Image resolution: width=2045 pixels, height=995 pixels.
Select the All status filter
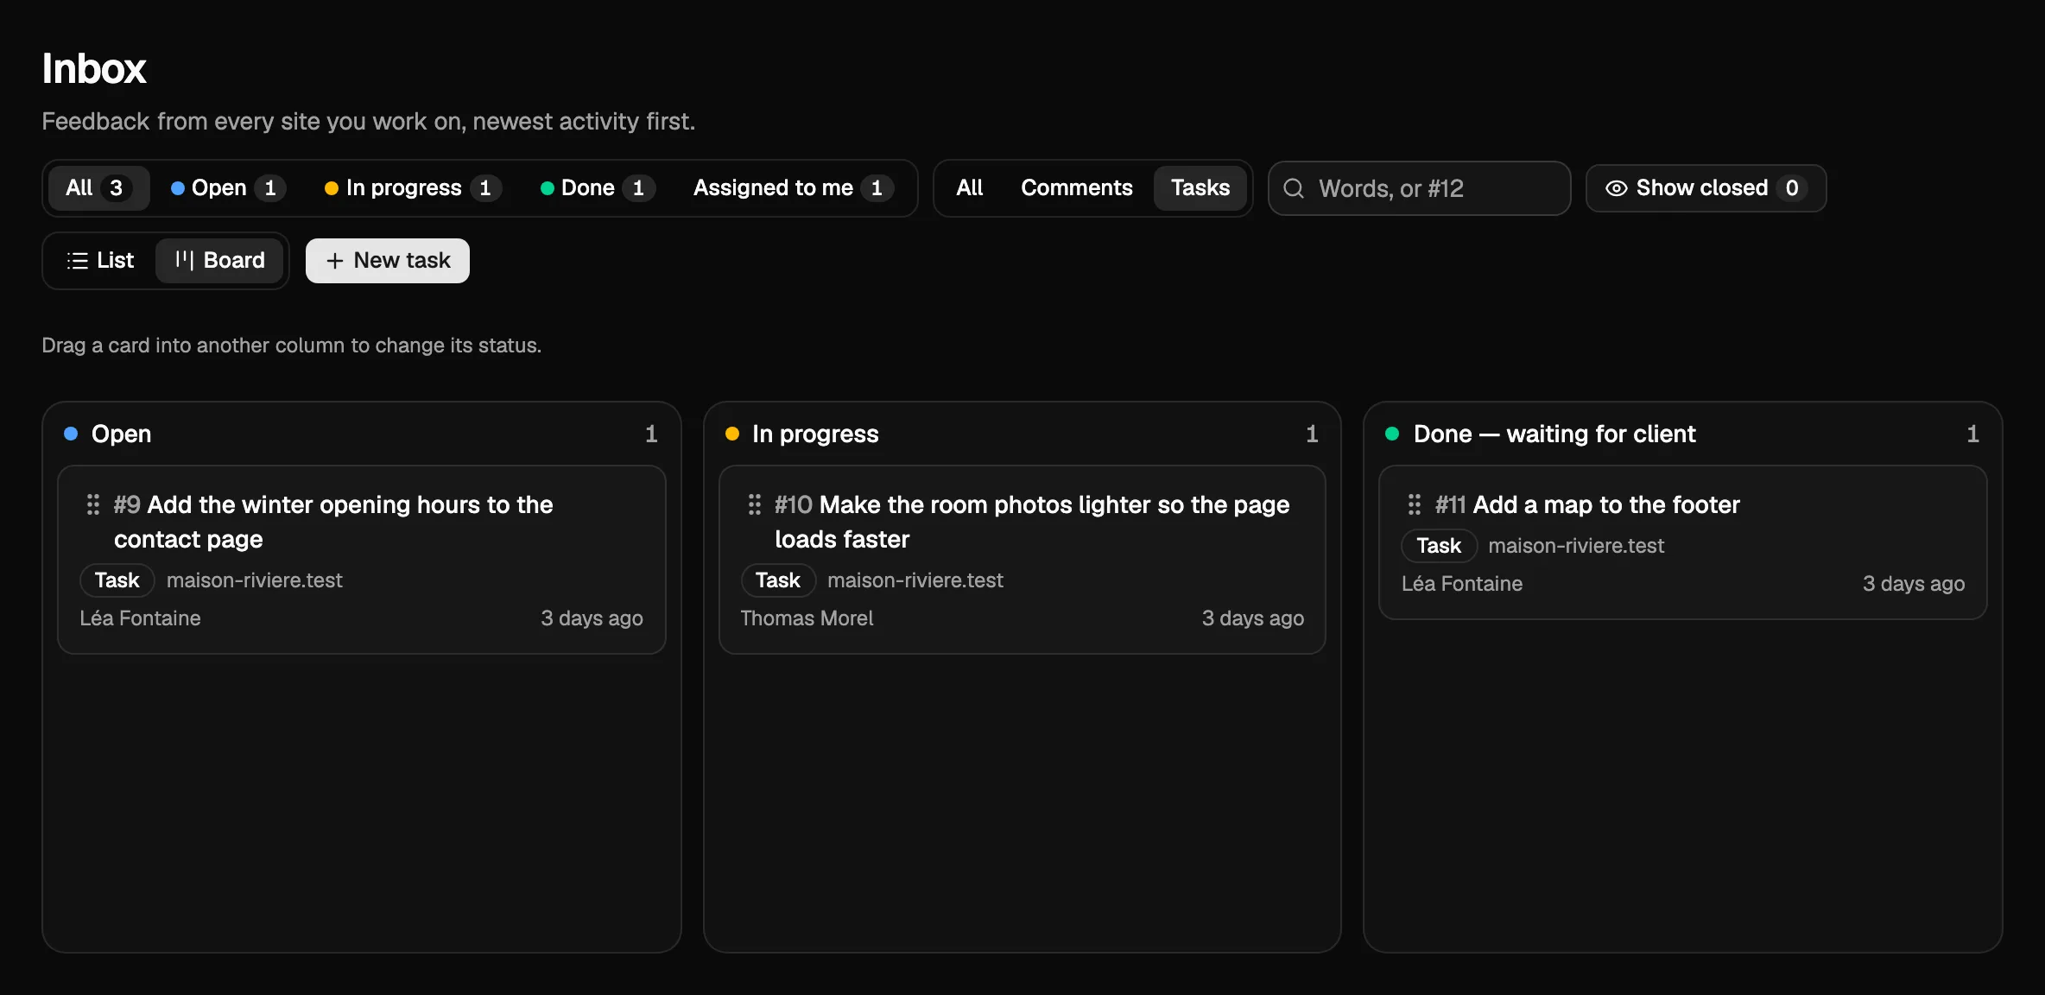[98, 188]
